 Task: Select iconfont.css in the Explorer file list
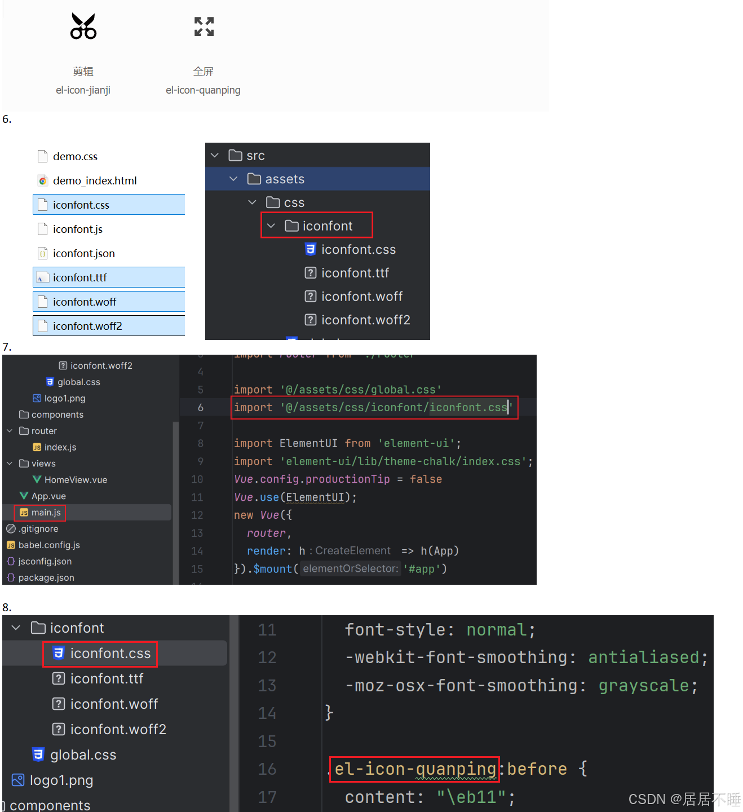point(109,205)
